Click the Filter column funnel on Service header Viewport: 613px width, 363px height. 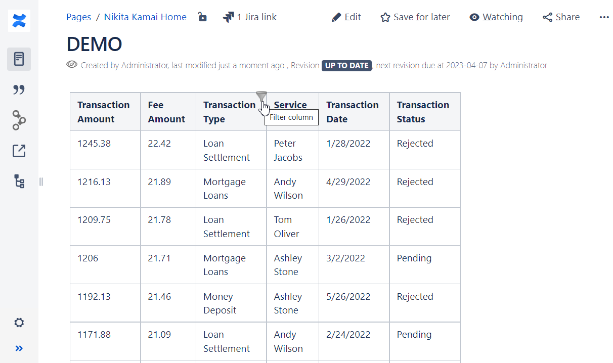tap(261, 97)
